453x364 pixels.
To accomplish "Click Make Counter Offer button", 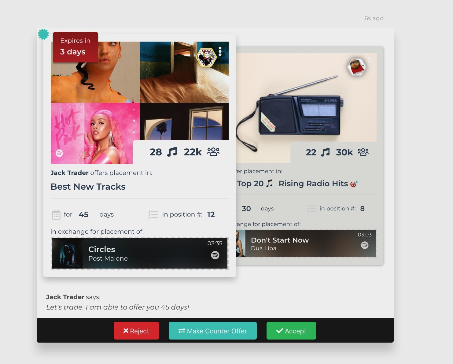I will pos(213,331).
